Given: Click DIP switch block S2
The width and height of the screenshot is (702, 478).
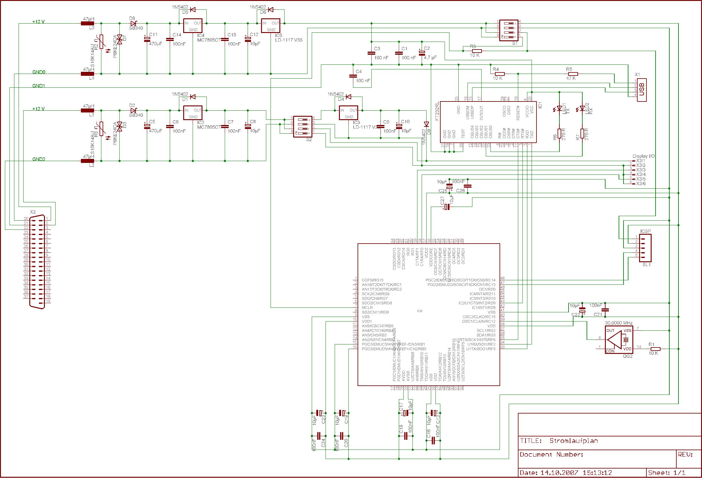Looking at the screenshot, I should point(302,127).
